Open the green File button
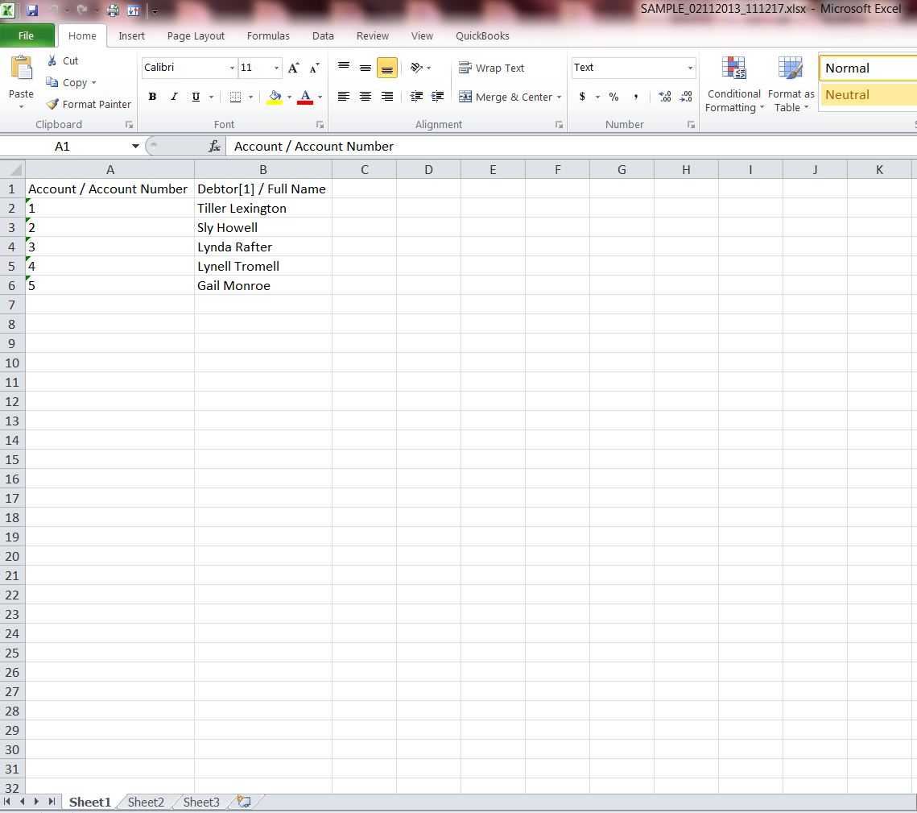This screenshot has height=813, width=917. [27, 35]
